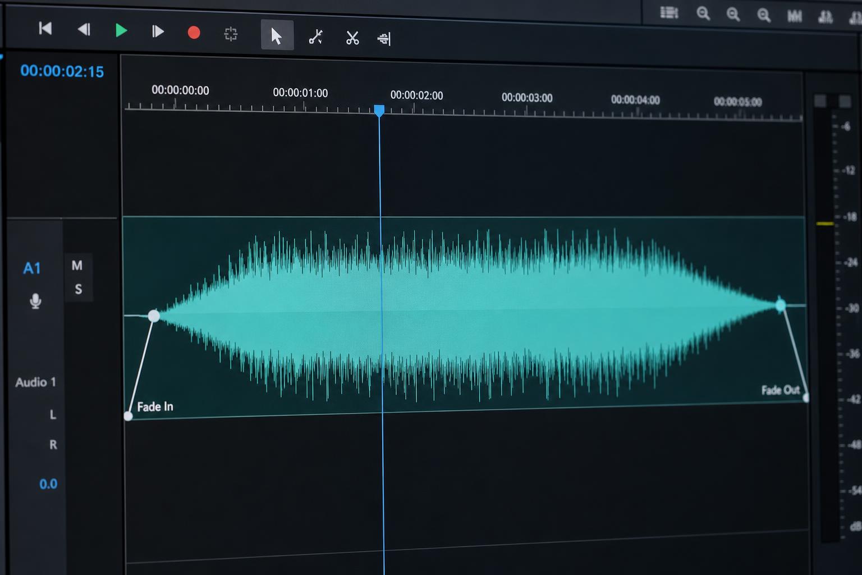This screenshot has width=862, height=575.
Task: Click the Fade In label
Action: tap(155, 407)
